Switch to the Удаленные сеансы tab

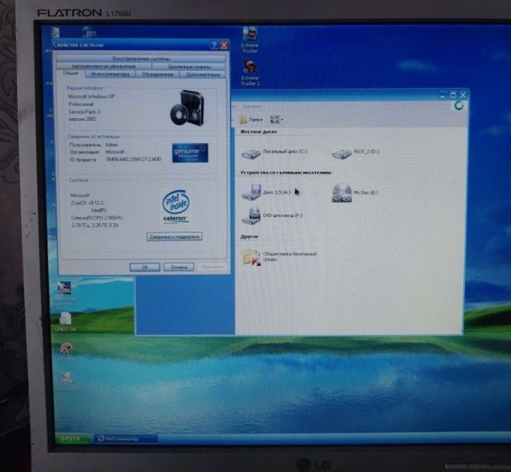pos(189,67)
